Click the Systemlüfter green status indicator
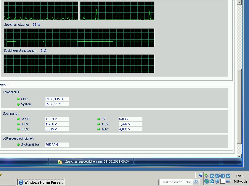249x186 pixels. click(18, 145)
